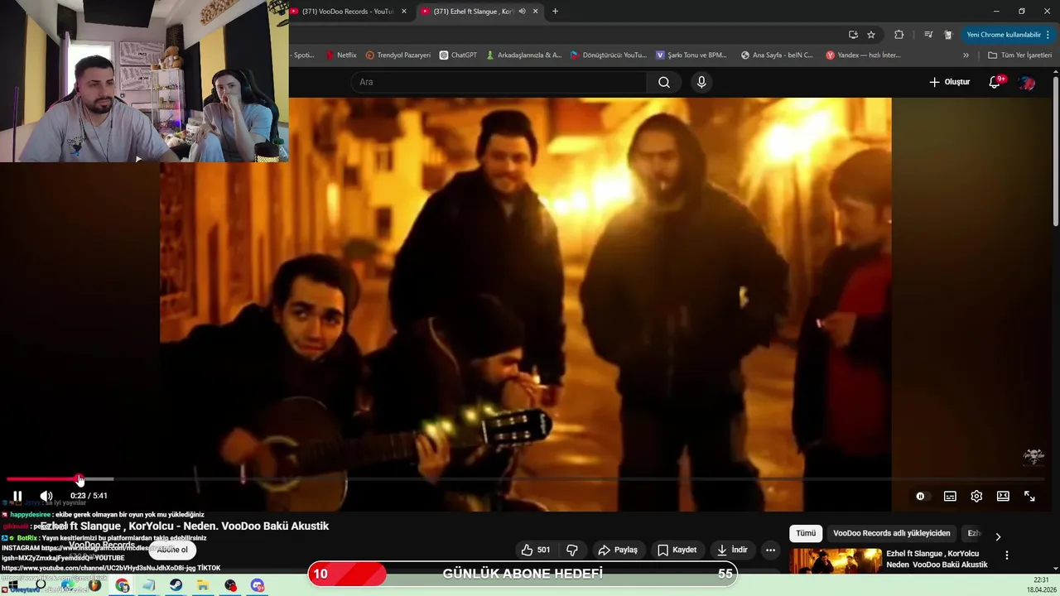Select the Tümü filter chip
Image resolution: width=1060 pixels, height=596 pixels.
tap(806, 533)
